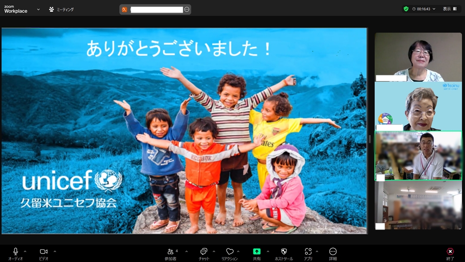Open ホストツール host tools shield icon

pos(284,252)
